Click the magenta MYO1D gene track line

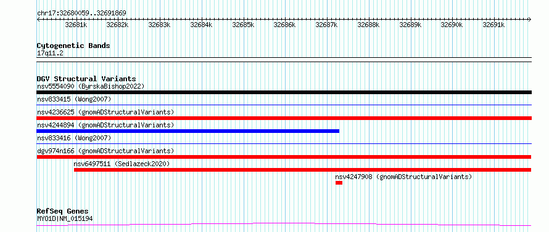[x=284, y=225]
